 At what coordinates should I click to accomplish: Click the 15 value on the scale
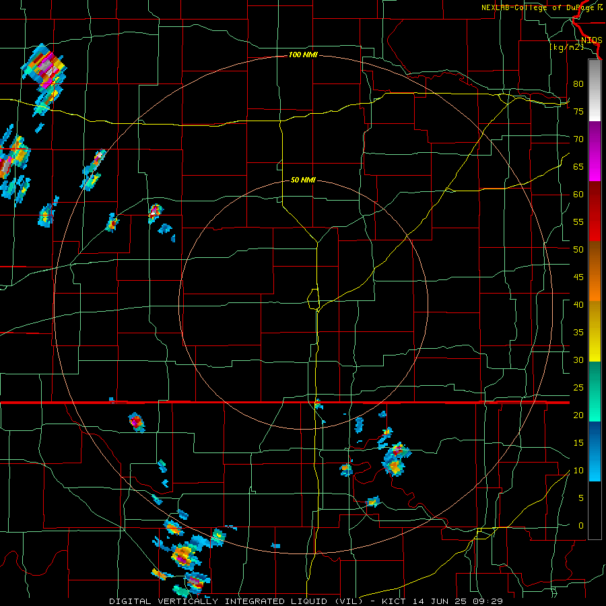(578, 443)
